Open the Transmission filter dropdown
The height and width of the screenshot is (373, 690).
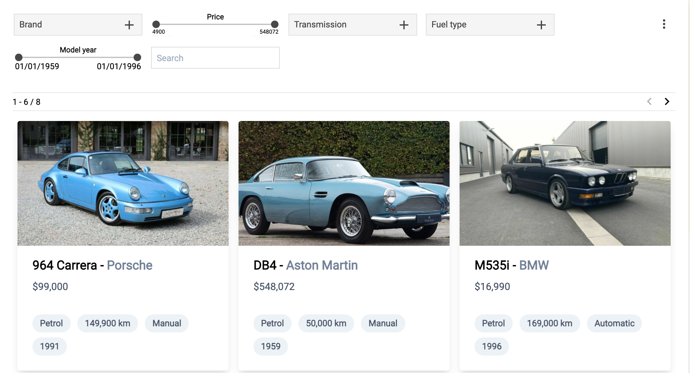(x=353, y=25)
